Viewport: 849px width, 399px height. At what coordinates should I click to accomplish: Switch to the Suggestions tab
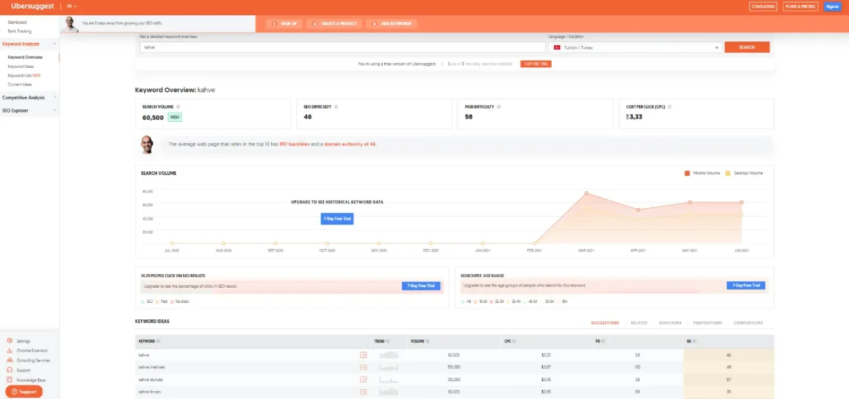coord(605,323)
